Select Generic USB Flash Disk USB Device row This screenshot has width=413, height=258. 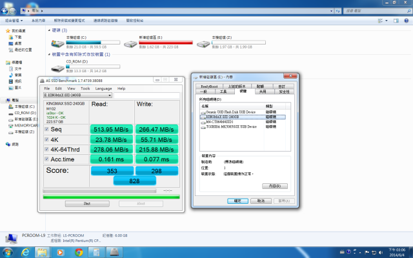coord(243,112)
